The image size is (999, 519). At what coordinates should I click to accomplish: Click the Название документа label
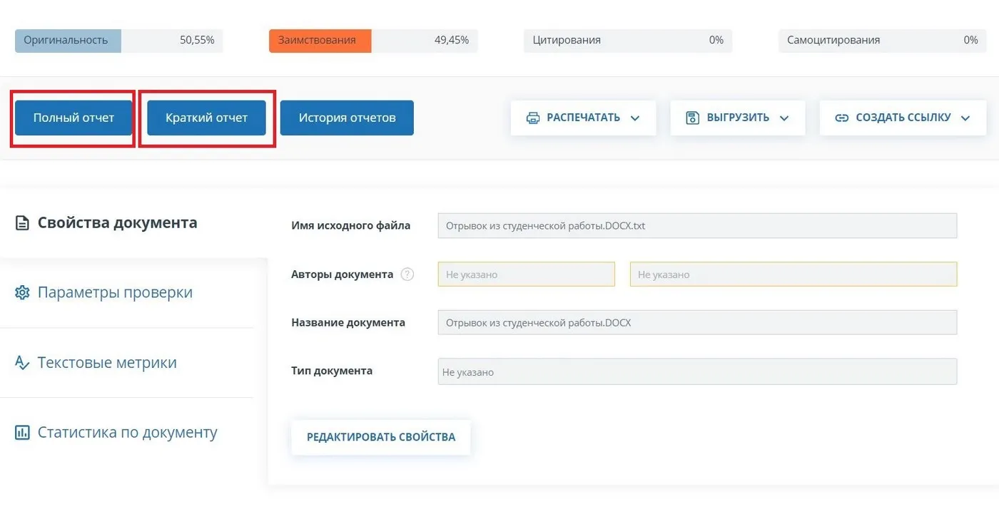click(348, 322)
